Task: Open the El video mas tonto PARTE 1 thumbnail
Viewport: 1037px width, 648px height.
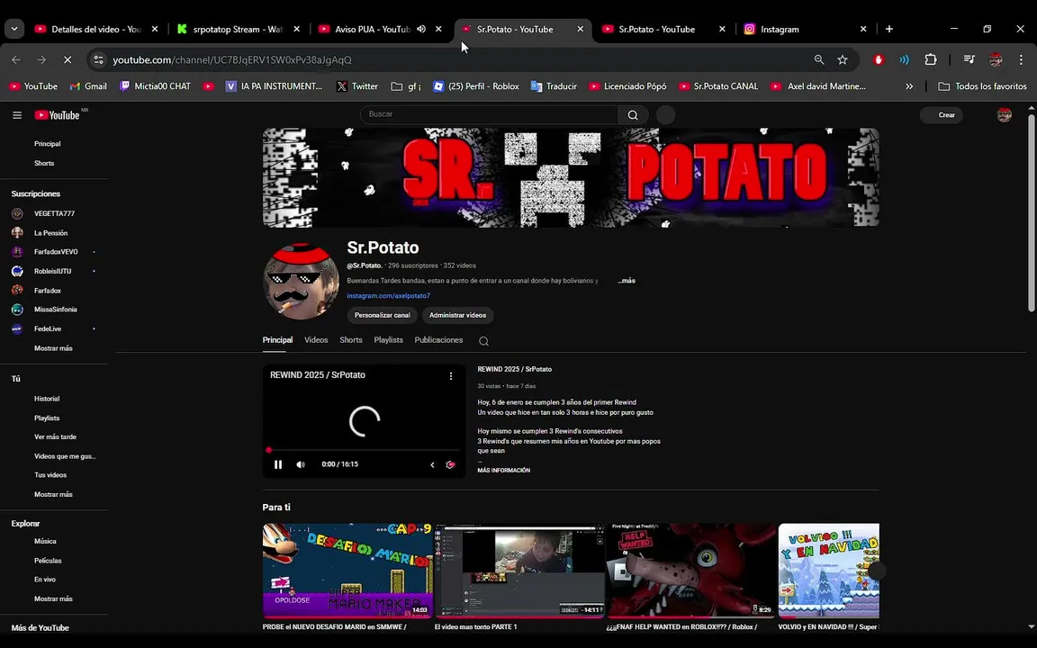Action: [x=519, y=570]
